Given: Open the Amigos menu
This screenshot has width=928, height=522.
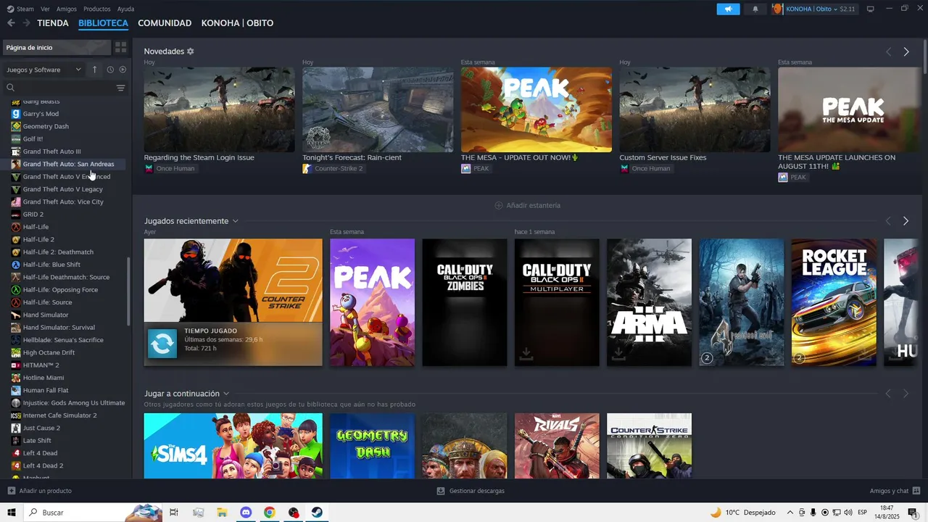Looking at the screenshot, I should coord(67,9).
